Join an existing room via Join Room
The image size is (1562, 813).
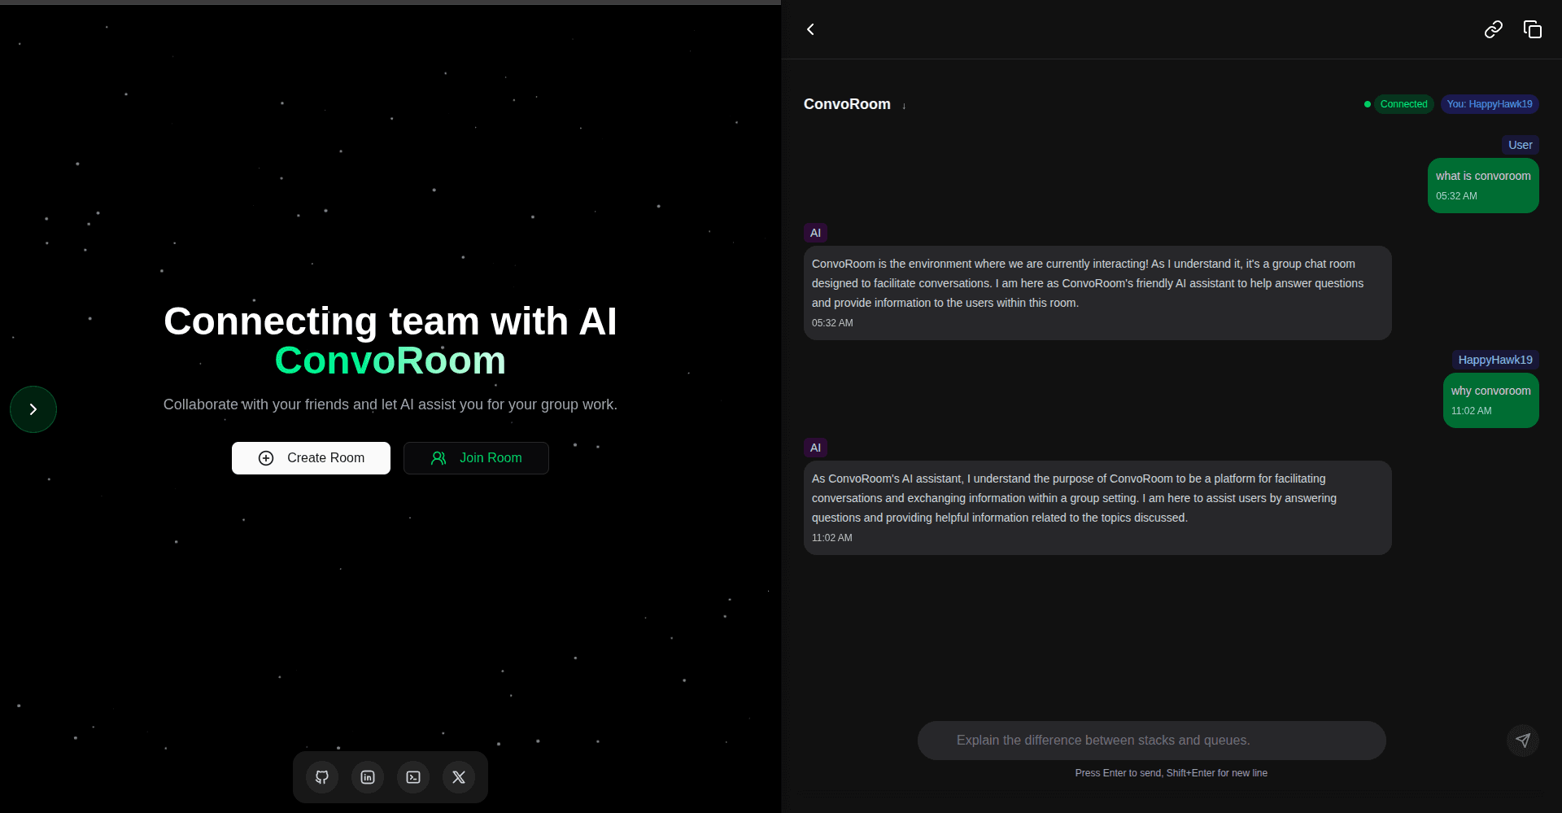click(476, 457)
